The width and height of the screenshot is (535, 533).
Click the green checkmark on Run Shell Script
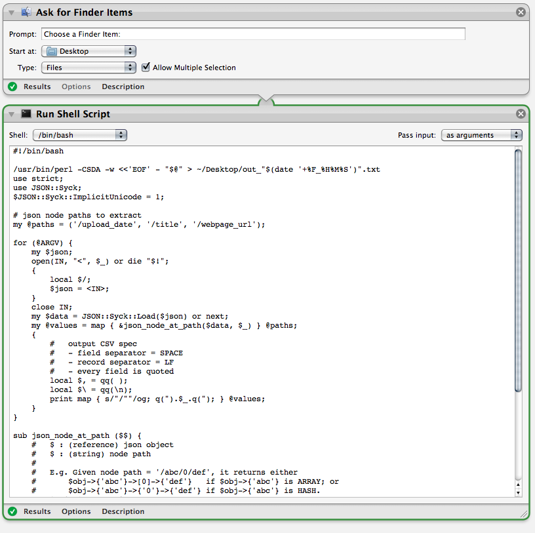(x=12, y=511)
